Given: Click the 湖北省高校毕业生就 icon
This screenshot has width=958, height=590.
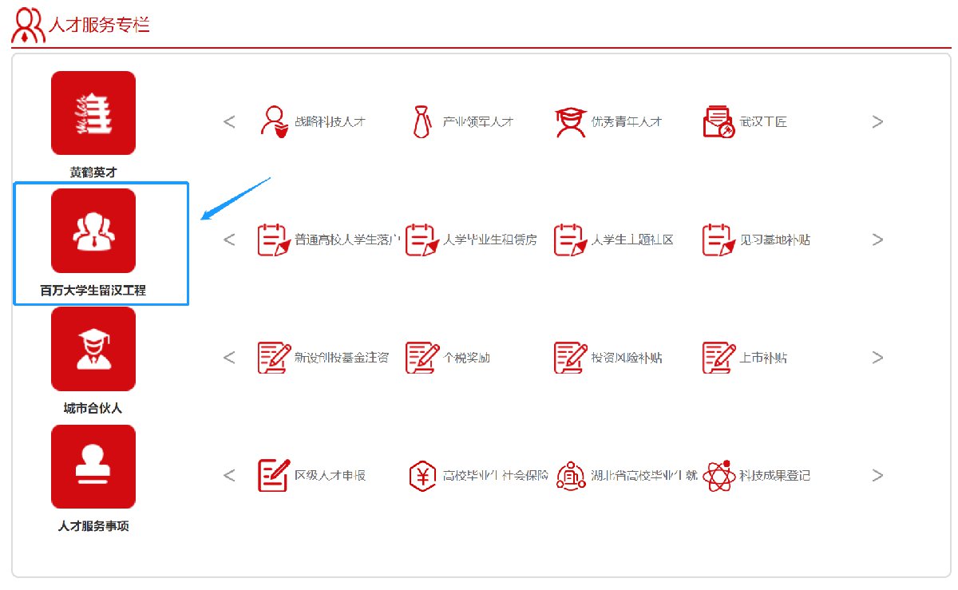Looking at the screenshot, I should tap(571, 476).
